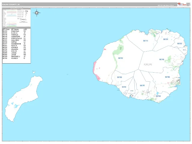Click the LOC column header
The height and width of the screenshot is (144, 192).
pos(25,29)
